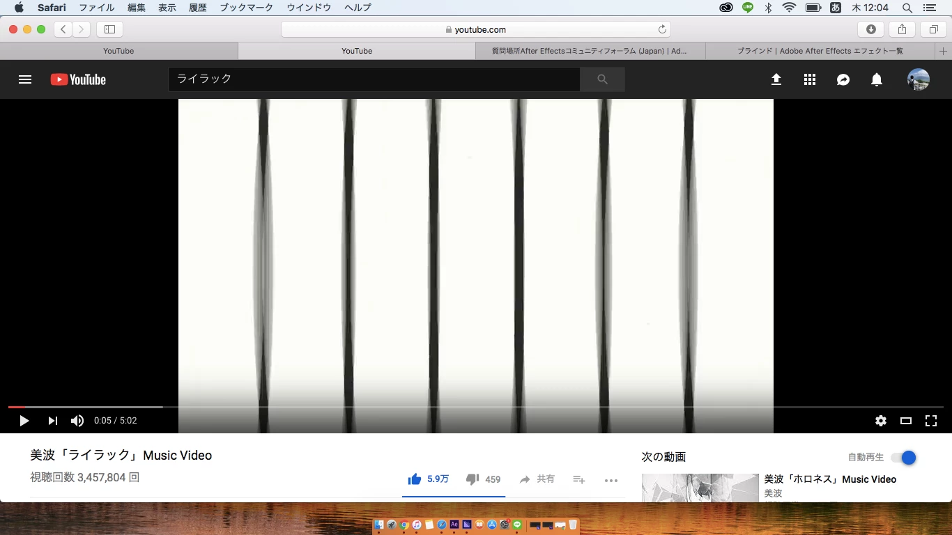
Task: Open Creative Cloud in the menu bar
Action: click(x=726, y=8)
